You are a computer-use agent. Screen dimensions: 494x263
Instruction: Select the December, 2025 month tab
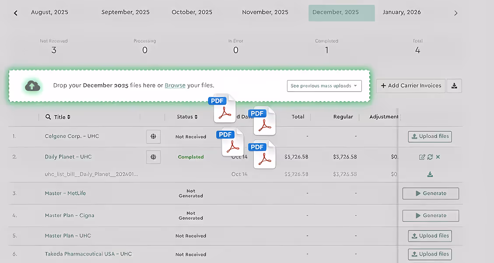342,13
